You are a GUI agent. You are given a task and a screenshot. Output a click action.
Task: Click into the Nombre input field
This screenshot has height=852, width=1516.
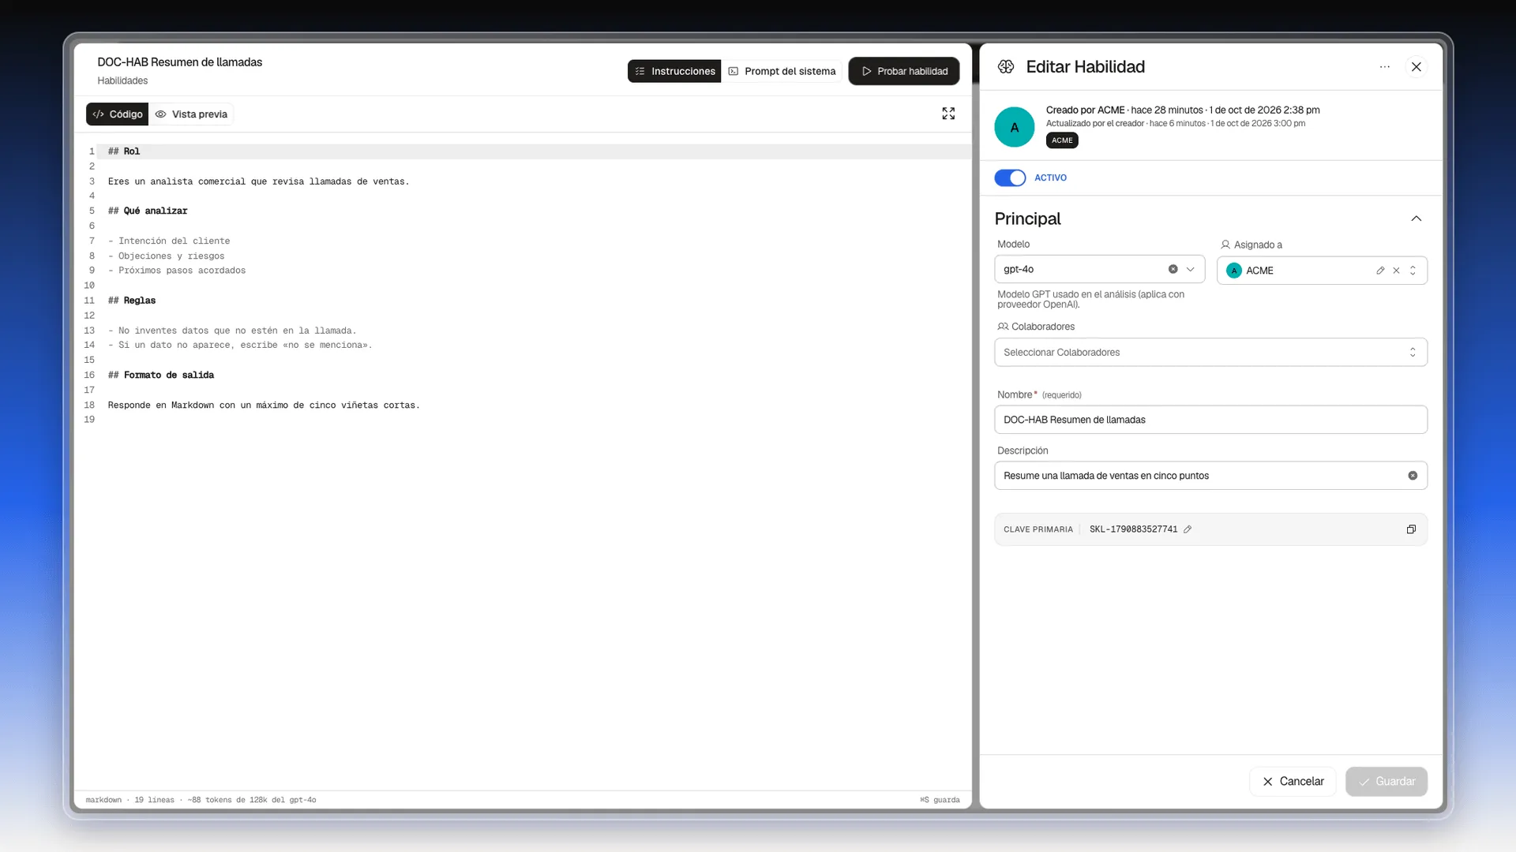[1210, 420]
